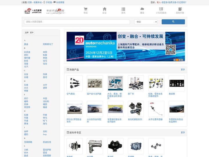This screenshot has height=157, width=209.
Task: Select the 克莱斯勒 brand link
Action: [28, 142]
